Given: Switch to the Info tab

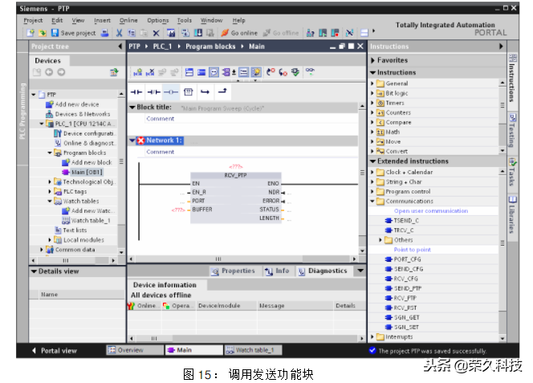Looking at the screenshot, I should [278, 271].
